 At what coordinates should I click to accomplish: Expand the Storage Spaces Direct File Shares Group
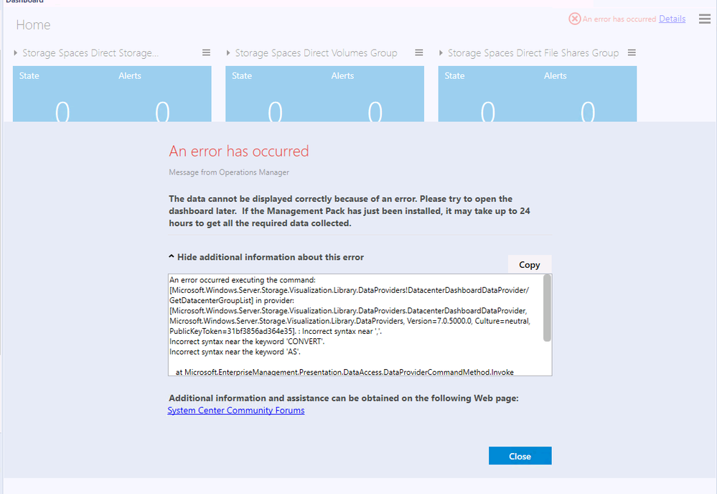pyautogui.click(x=441, y=52)
